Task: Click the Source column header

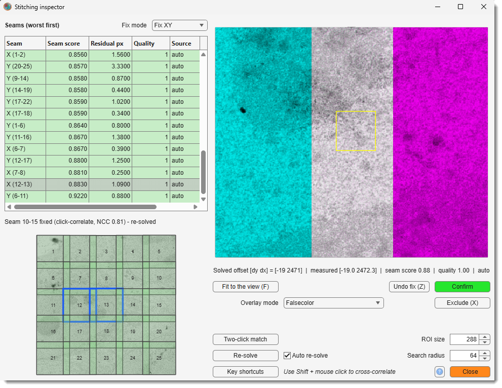Action: (185, 44)
